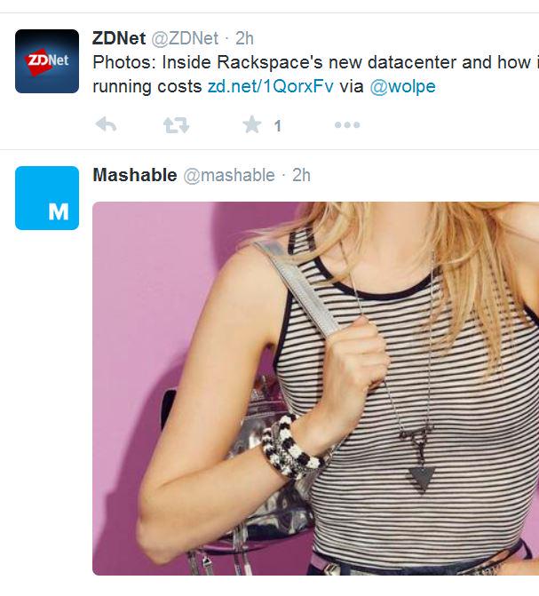
Task: Retweet the ZDNet Rackspace tweet
Action: [176, 125]
